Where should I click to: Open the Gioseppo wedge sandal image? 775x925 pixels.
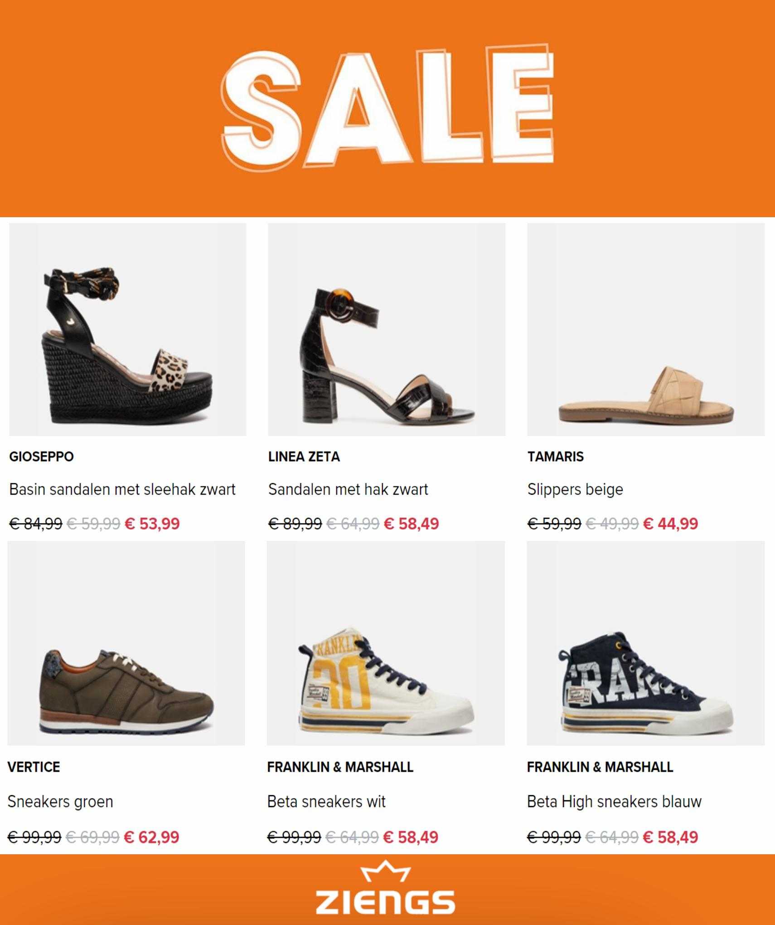pos(127,329)
